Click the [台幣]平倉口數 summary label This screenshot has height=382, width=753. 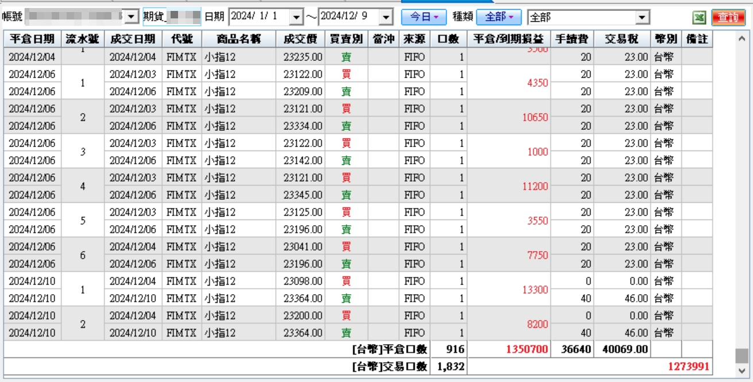[x=390, y=349]
